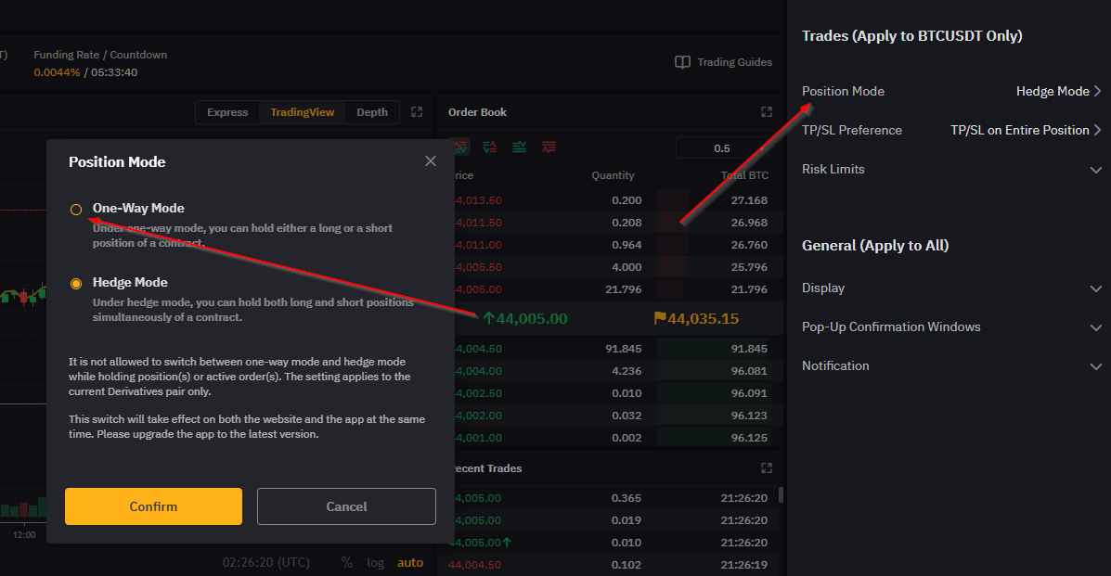This screenshot has width=1111, height=576.
Task: Click the Position Mode label in settings
Action: tap(843, 92)
